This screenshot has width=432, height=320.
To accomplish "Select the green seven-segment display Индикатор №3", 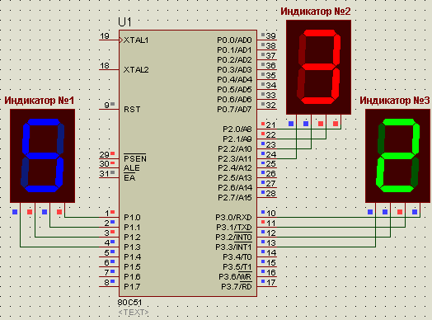I will click(x=398, y=156).
